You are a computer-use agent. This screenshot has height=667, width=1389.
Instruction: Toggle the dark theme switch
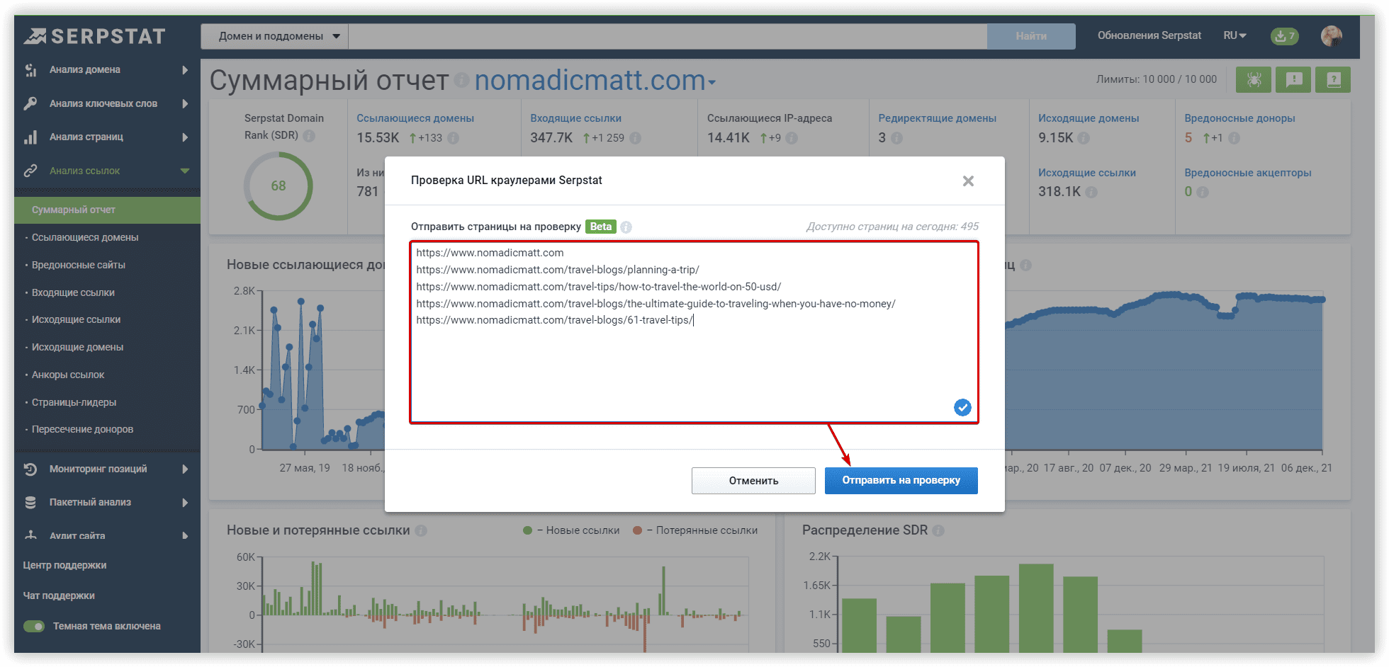(x=34, y=626)
